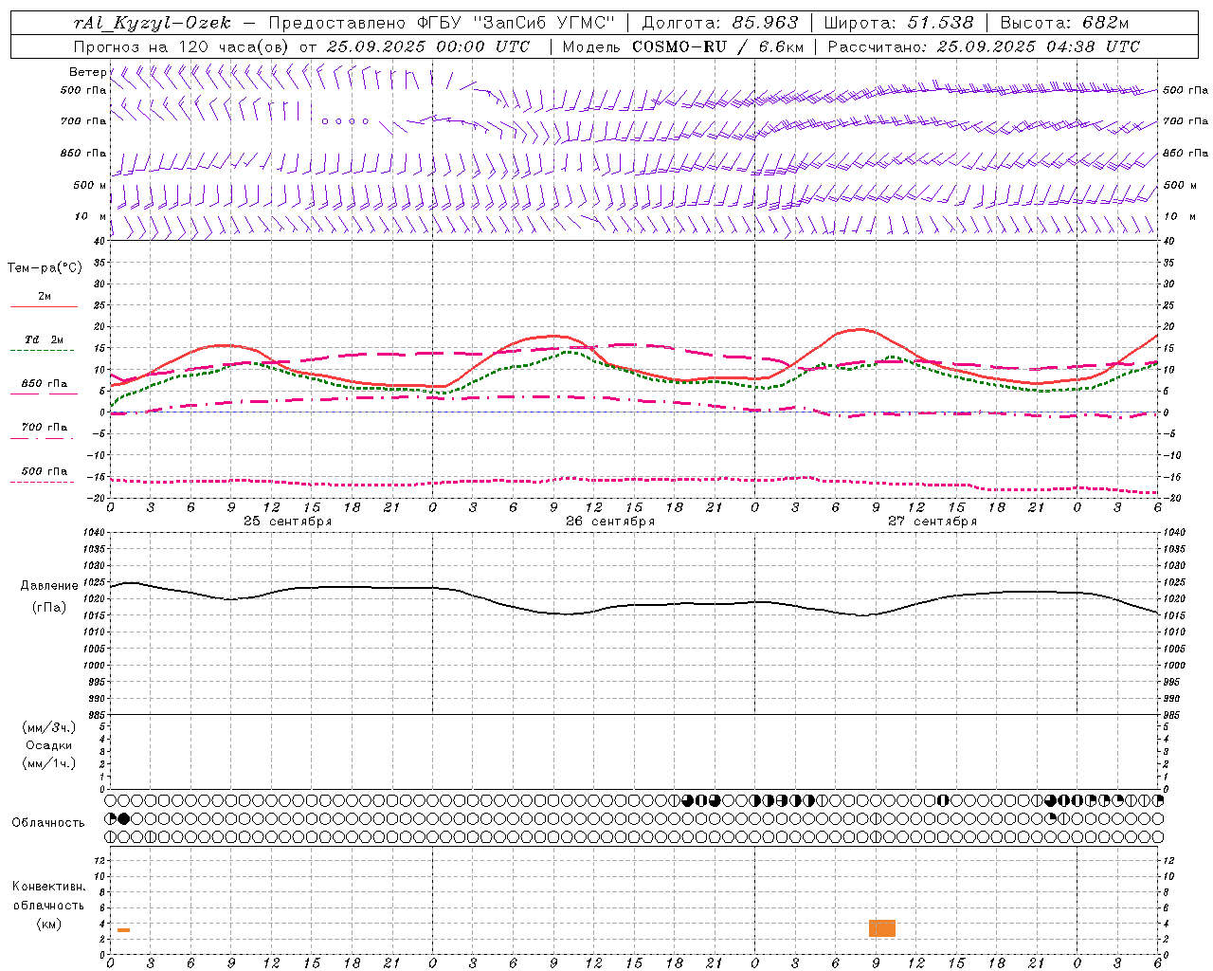Click the Прогноз на 120 часа(ов) text
Image resolution: width=1213 pixels, height=971 pixels.
coord(182,46)
